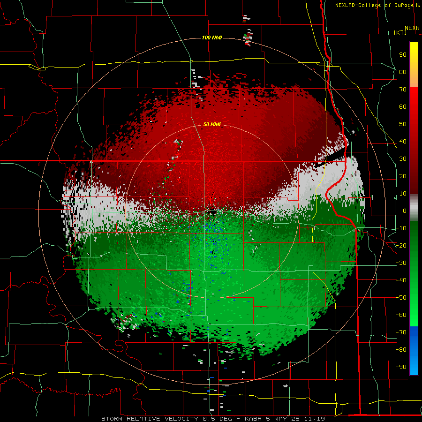Click the 'KABR' station identifier in caption
The image size is (422, 422).
click(253, 419)
